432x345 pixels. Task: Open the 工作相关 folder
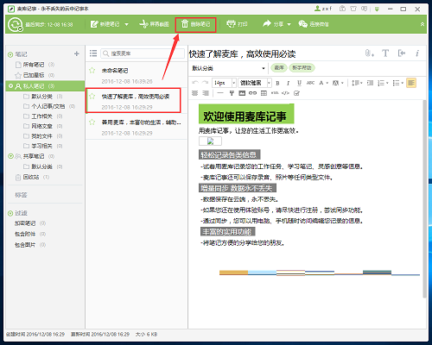(42, 116)
